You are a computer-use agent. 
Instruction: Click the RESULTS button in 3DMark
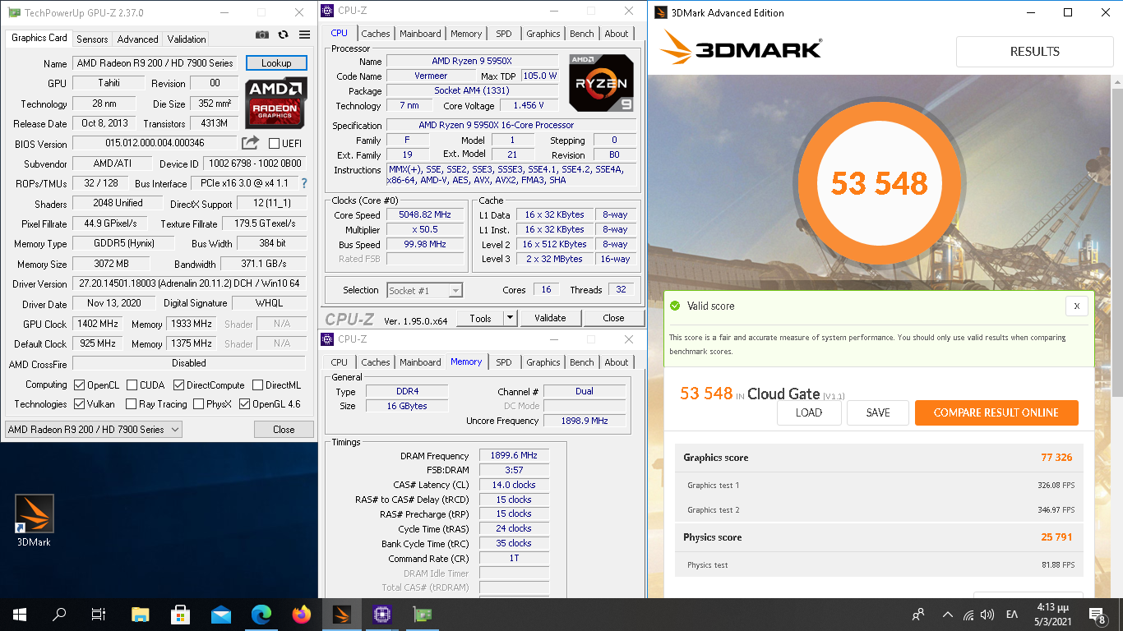pos(1034,51)
